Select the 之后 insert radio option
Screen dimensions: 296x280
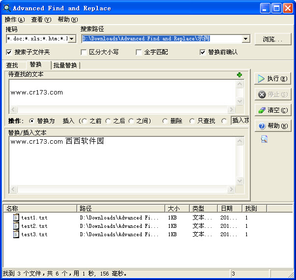pos(108,121)
